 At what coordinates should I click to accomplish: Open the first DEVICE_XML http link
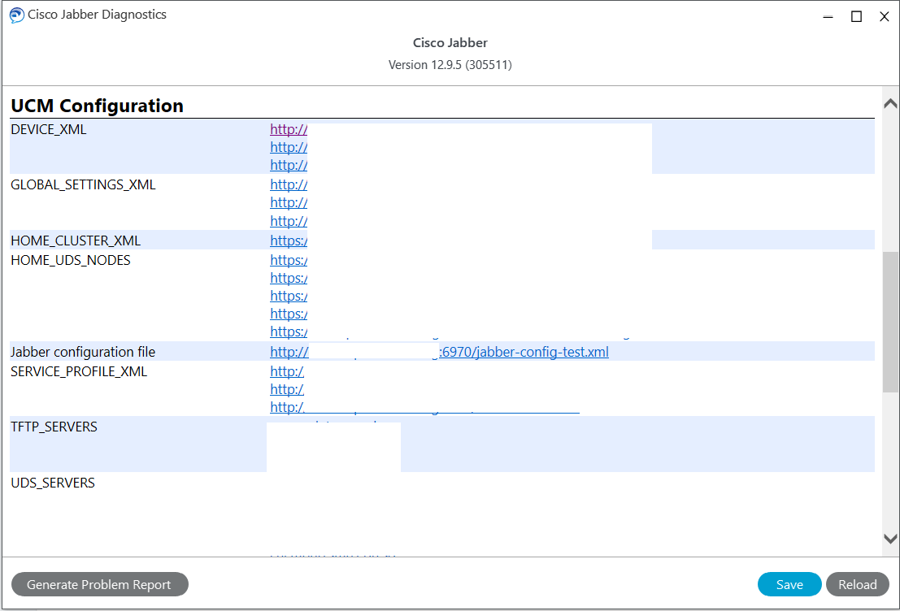[x=288, y=128]
